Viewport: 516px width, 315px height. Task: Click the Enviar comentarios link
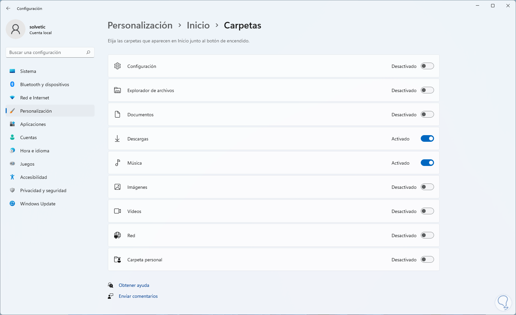(x=138, y=296)
